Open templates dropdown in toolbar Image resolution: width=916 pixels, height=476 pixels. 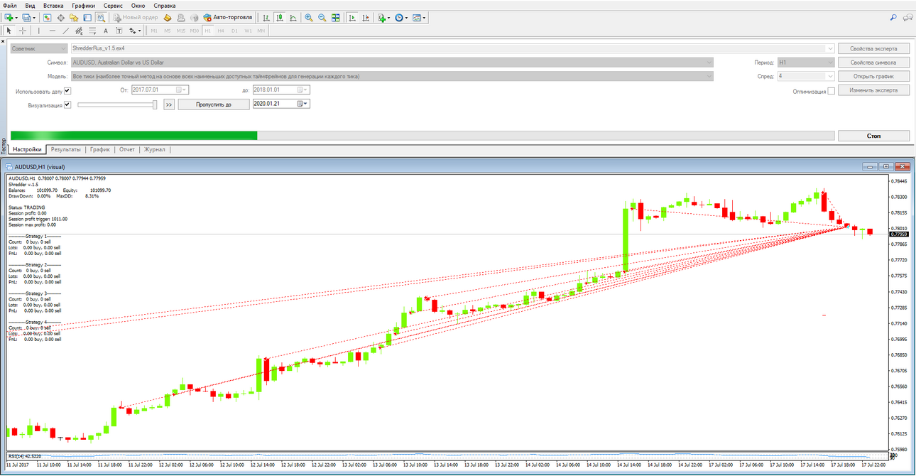tap(425, 17)
